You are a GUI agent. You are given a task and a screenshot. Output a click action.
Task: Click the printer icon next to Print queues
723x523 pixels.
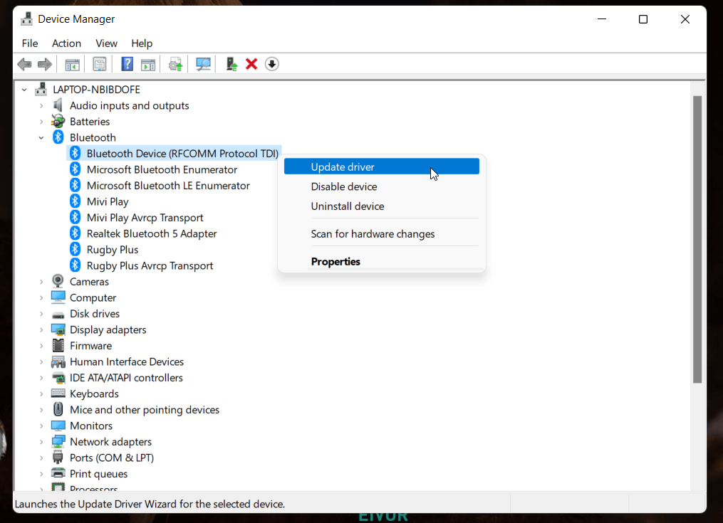(58, 473)
